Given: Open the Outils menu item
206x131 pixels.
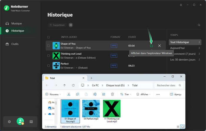Looking at the screenshot, I should (x=15, y=44).
